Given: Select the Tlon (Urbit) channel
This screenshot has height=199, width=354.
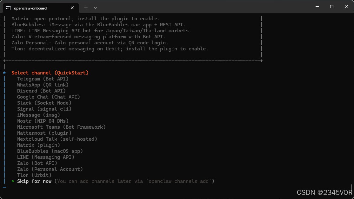Looking at the screenshot, I should (34, 175).
